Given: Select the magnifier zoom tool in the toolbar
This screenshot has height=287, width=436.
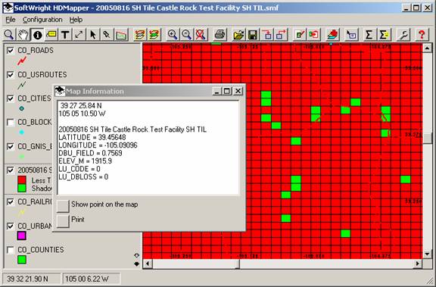Looking at the screenshot, I should pos(9,35).
